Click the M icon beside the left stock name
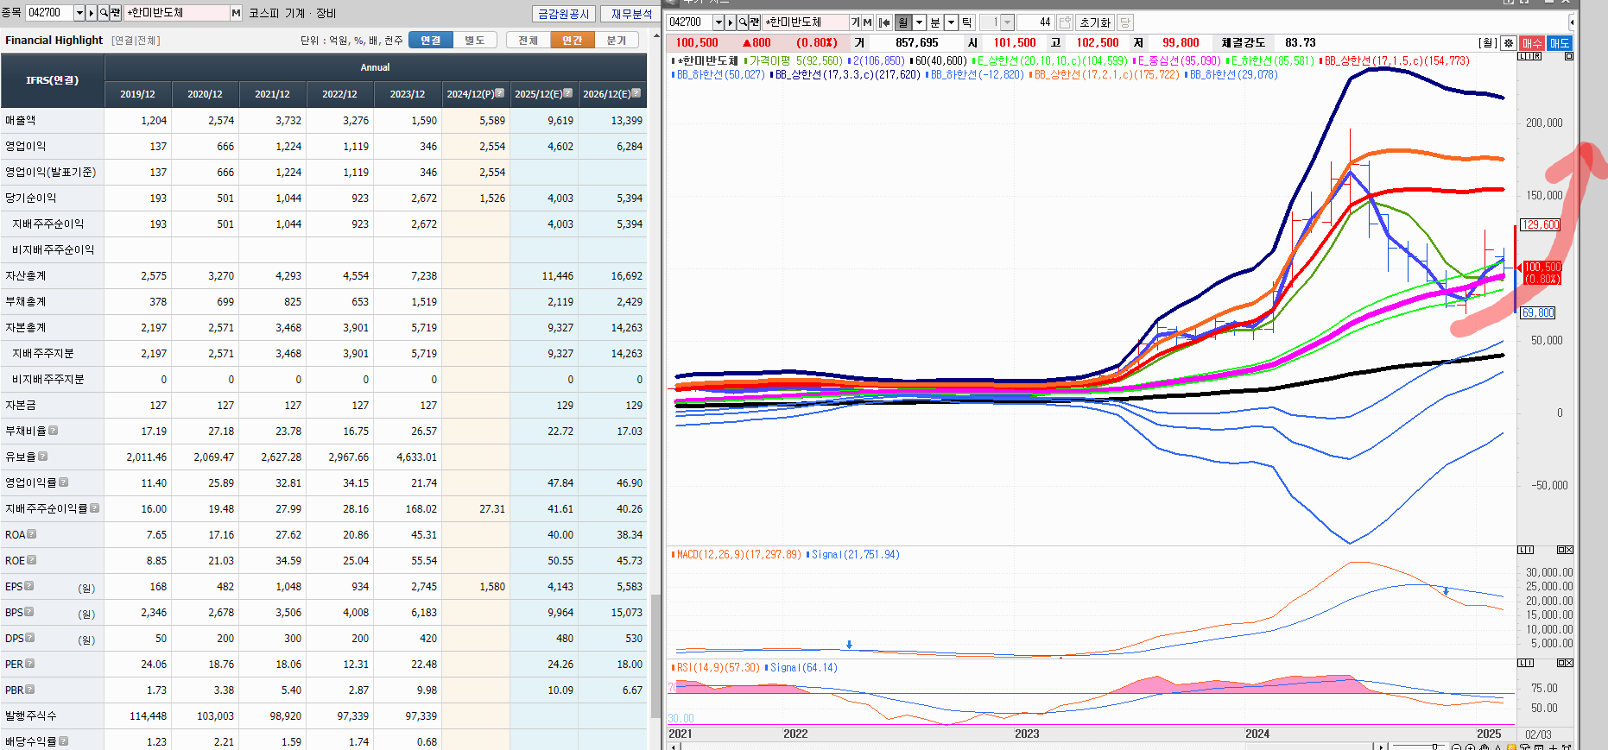This screenshot has width=1608, height=750. (x=236, y=13)
